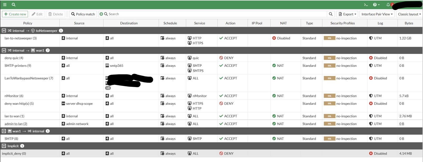
Task: Click the Delete button
Action: (56, 14)
